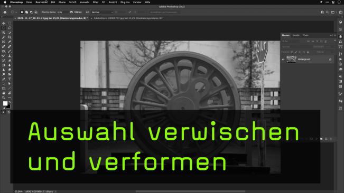This screenshot has width=344, height=193.
Task: Open the search magnifier at top right
Action: click(327, 12)
